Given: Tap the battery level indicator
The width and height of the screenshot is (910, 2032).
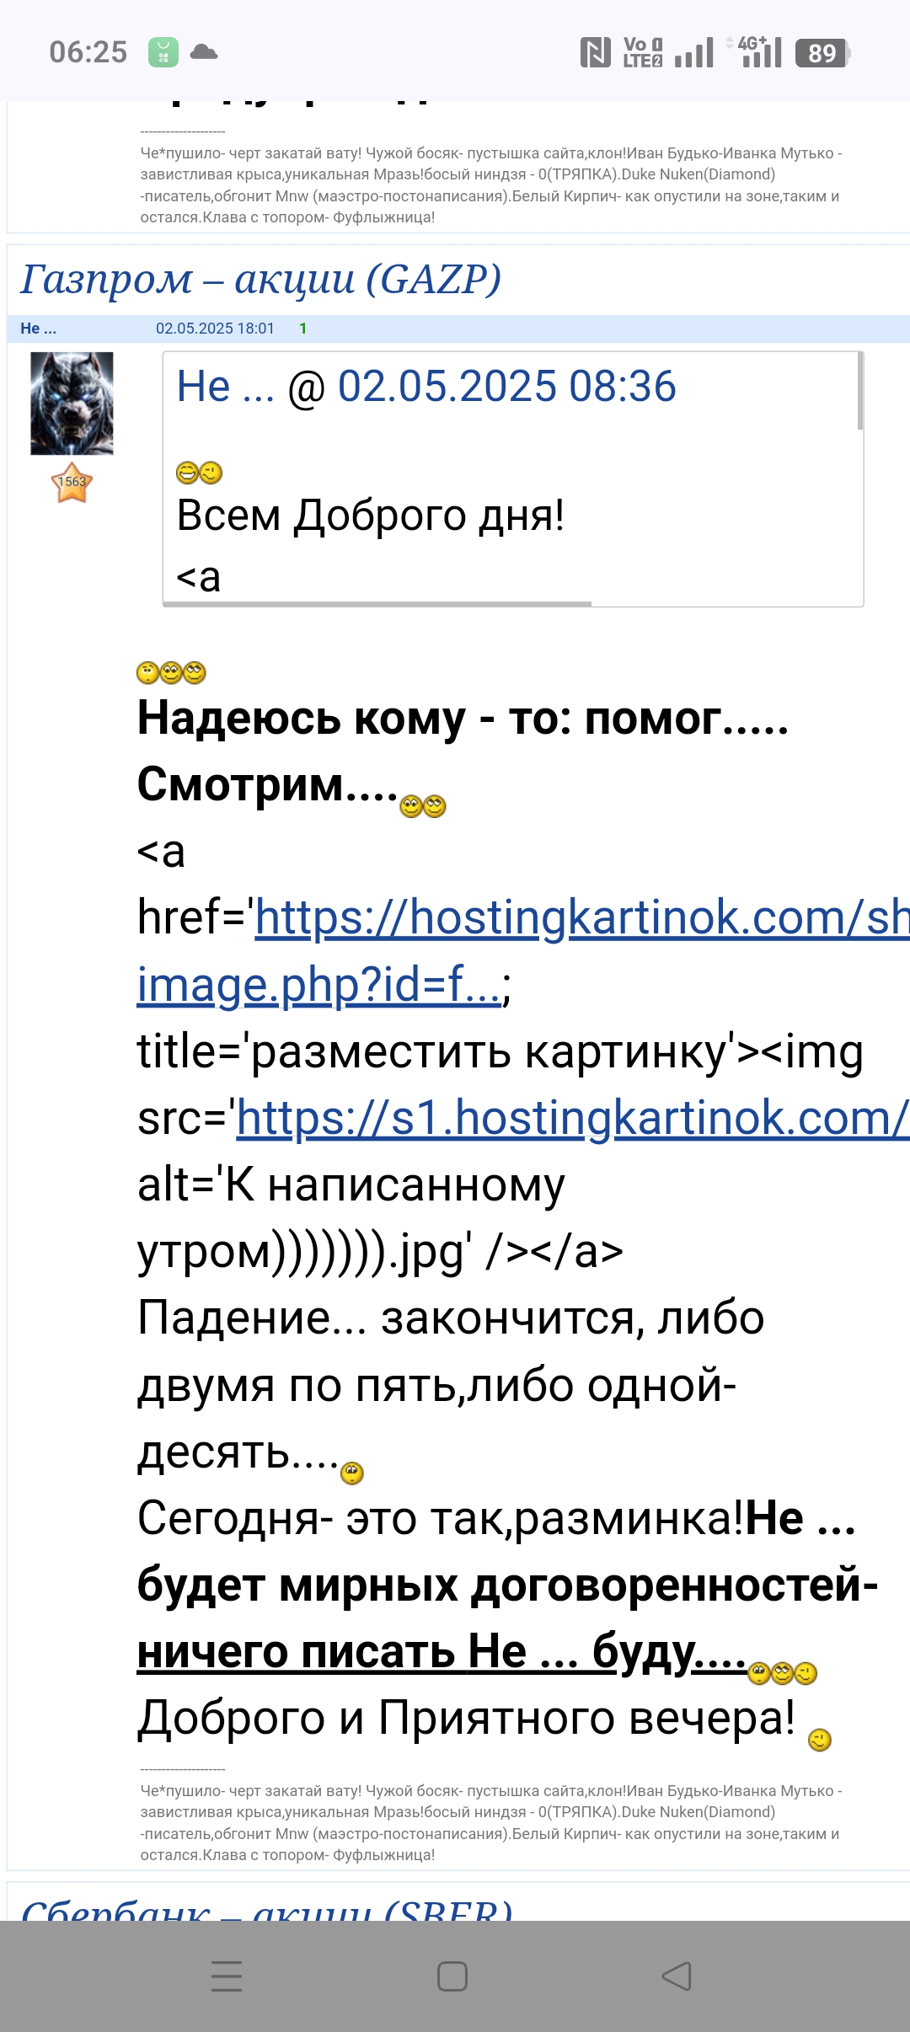Looking at the screenshot, I should coord(822,53).
